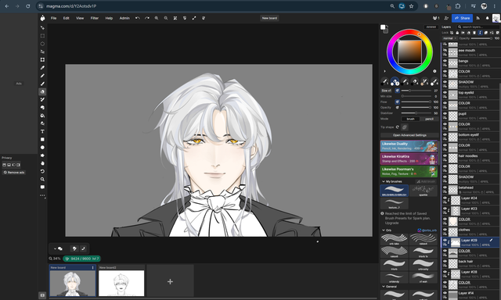Click the notifications bell icon
501x300 pixels.
[487, 18]
